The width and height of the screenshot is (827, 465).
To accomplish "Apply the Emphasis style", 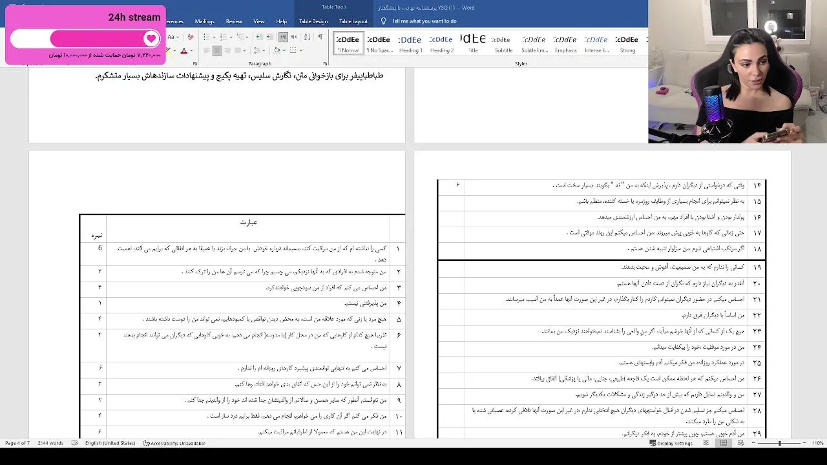I will 565,43.
